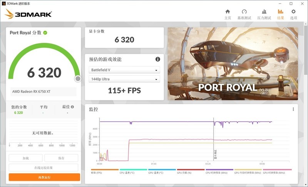Switch to the 结果 results tab
Screen dimensions: 308x187
point(281,15)
